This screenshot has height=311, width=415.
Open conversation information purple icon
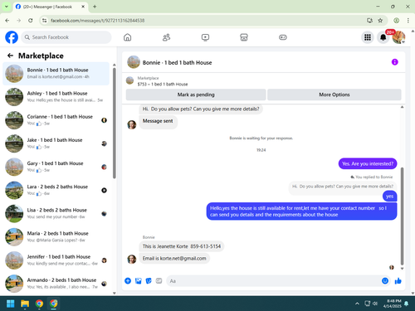(x=394, y=62)
